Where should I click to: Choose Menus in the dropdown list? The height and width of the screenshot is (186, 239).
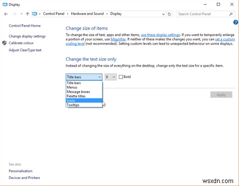point(84,88)
